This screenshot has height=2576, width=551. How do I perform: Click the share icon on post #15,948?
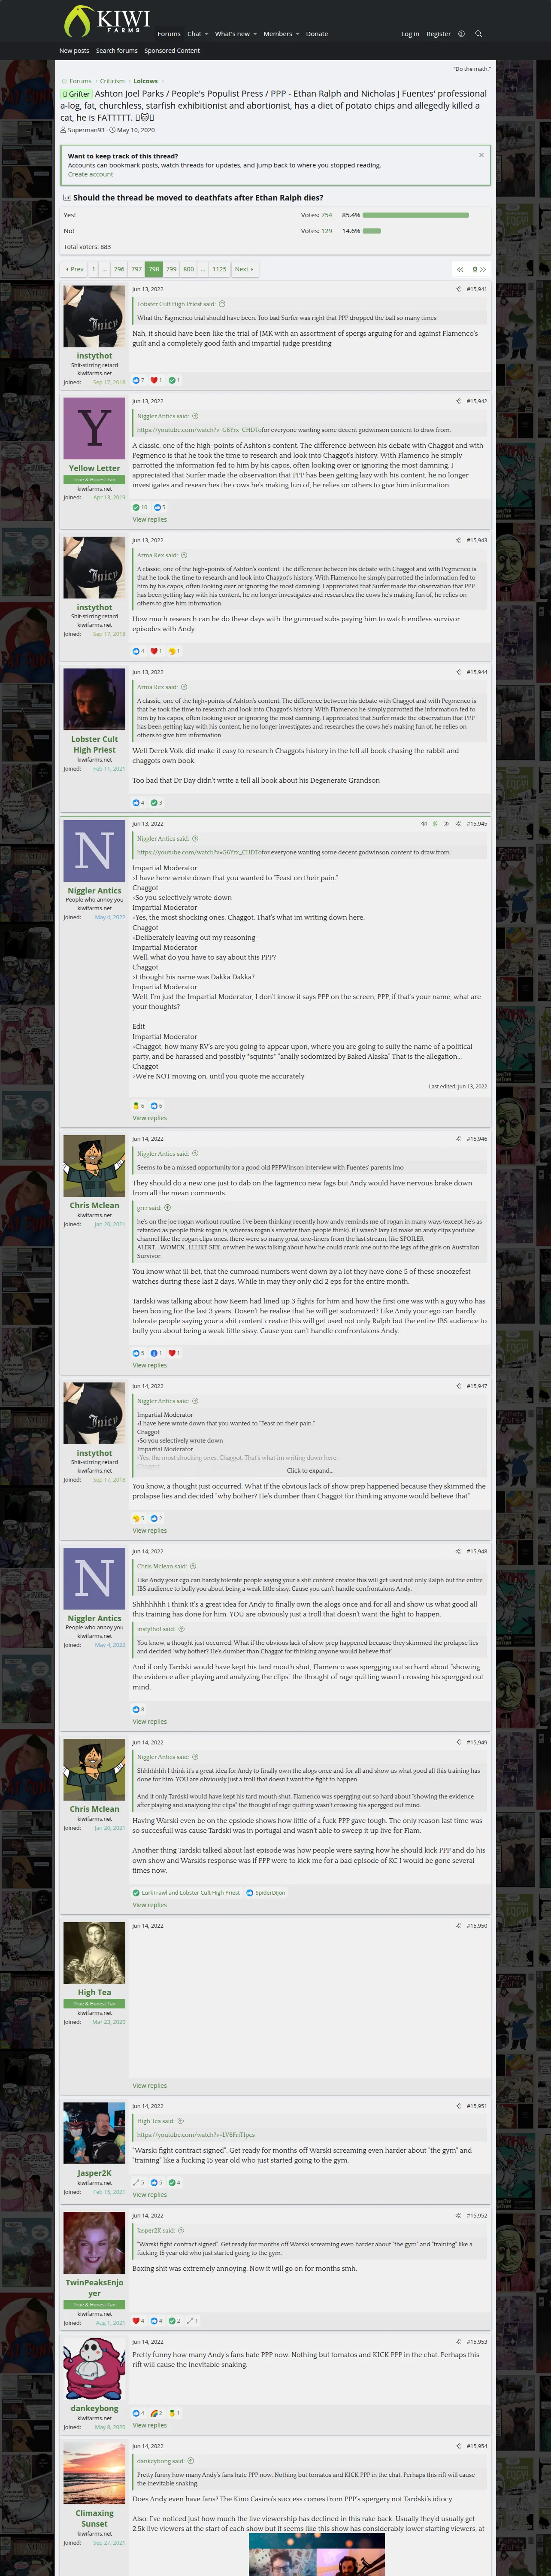(458, 1551)
